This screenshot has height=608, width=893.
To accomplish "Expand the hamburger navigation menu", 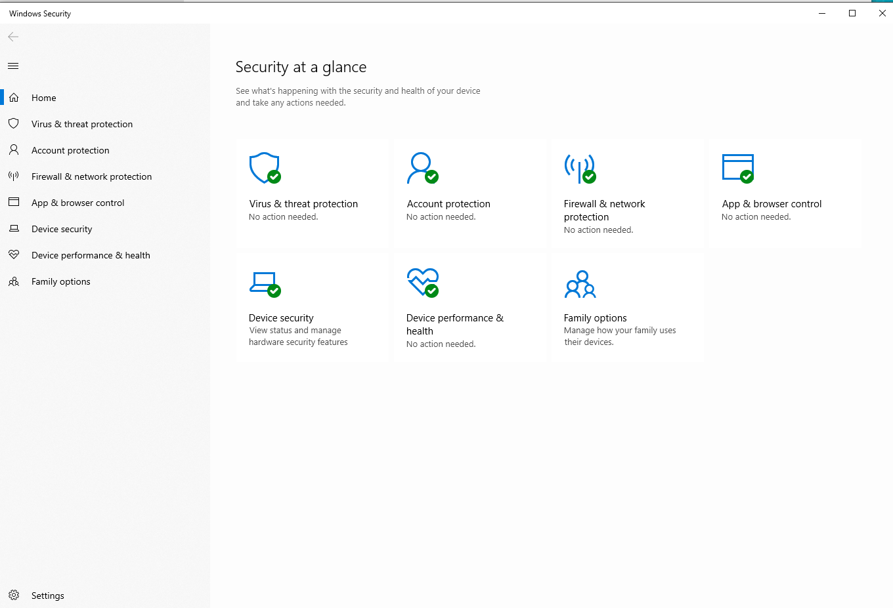I will pos(13,66).
